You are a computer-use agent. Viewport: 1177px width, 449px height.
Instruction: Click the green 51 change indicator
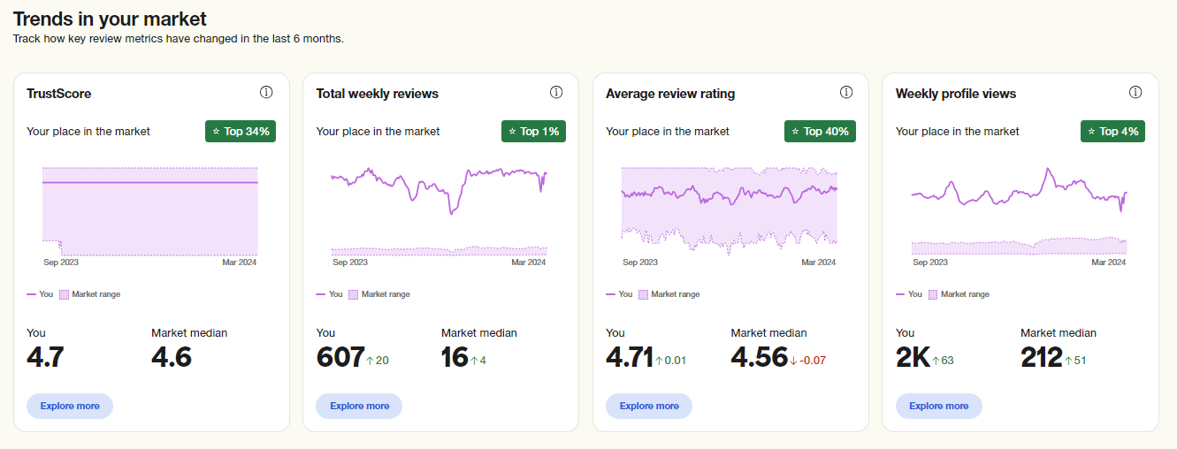tap(1075, 361)
